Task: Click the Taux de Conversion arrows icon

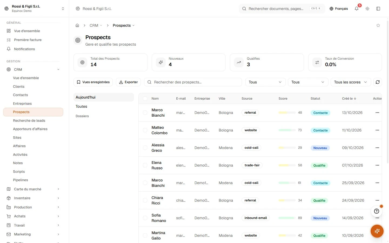Action: (317, 62)
